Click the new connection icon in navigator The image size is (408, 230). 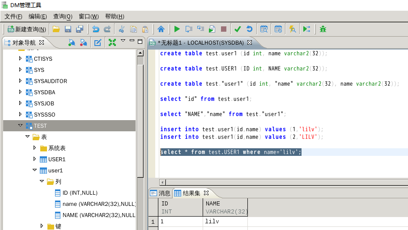click(x=72, y=42)
